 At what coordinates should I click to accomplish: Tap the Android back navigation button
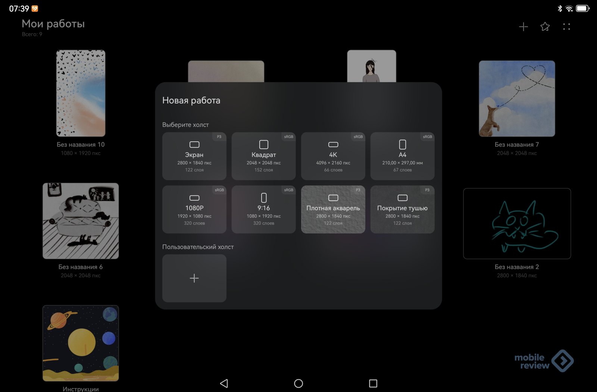224,383
